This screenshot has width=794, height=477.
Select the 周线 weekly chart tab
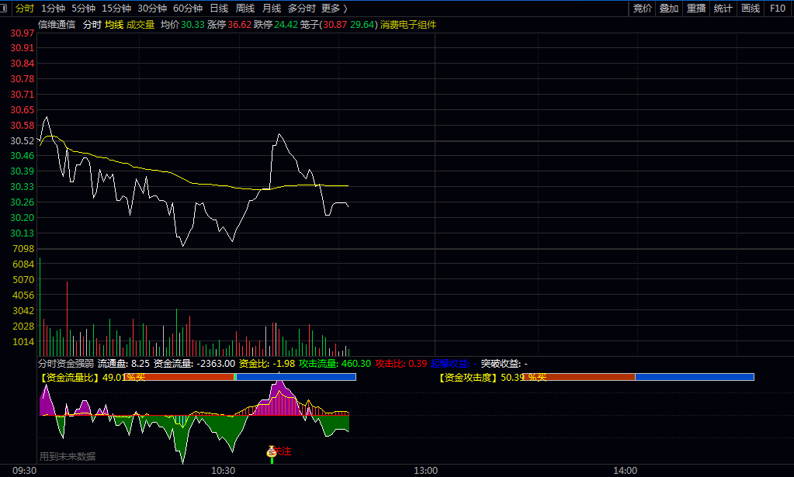pos(245,9)
